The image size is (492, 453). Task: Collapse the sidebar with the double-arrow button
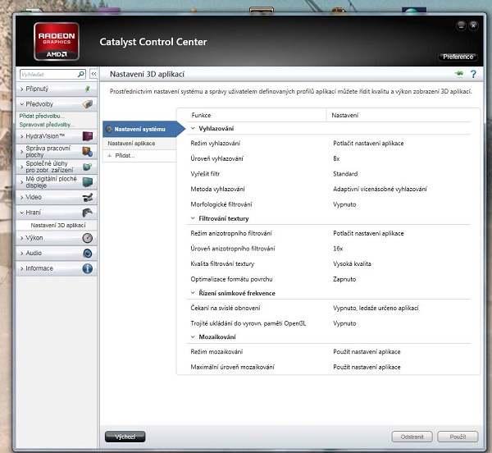pyautogui.click(x=94, y=74)
